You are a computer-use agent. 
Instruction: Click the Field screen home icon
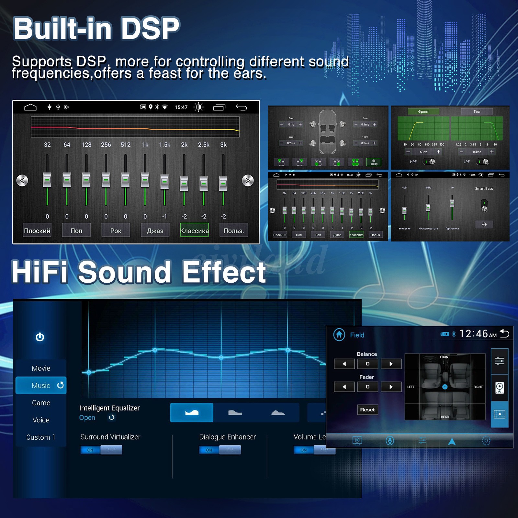pyautogui.click(x=339, y=334)
